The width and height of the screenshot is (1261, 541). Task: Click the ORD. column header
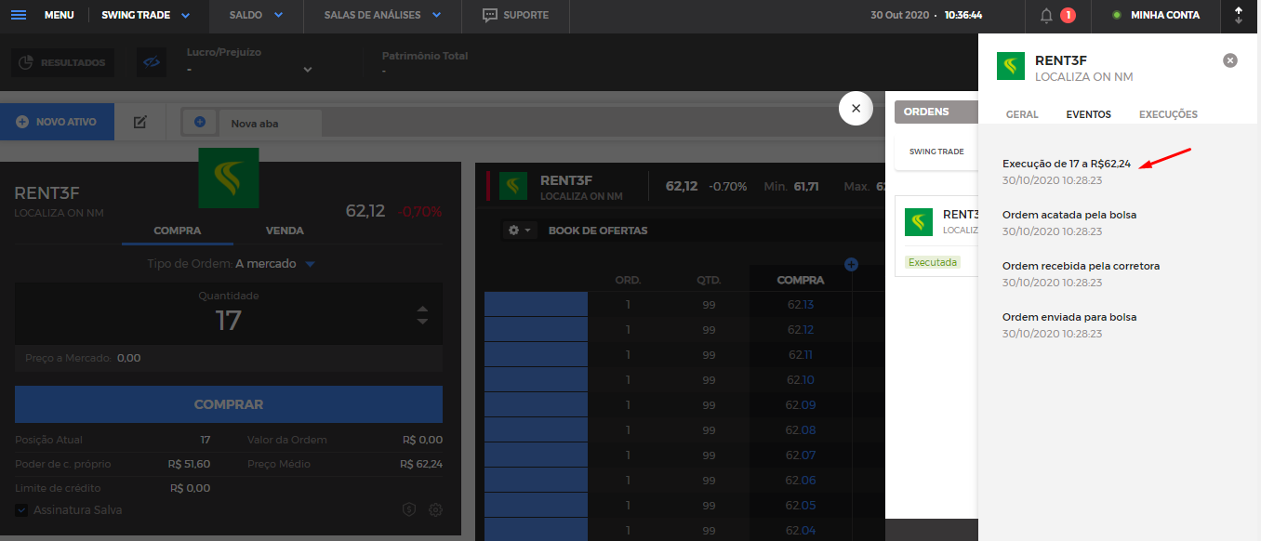[628, 280]
